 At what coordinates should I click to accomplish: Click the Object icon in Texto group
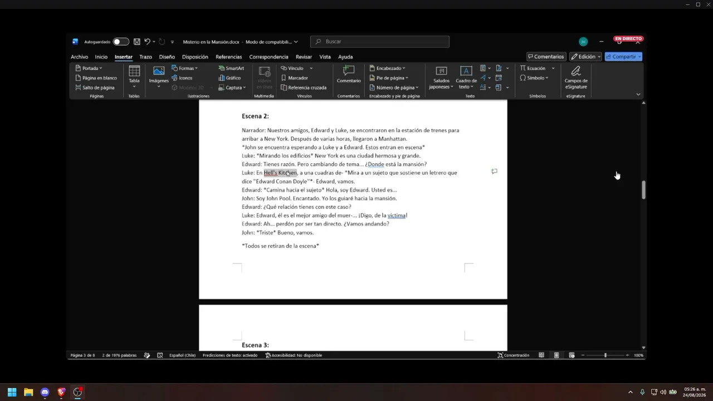point(499,87)
